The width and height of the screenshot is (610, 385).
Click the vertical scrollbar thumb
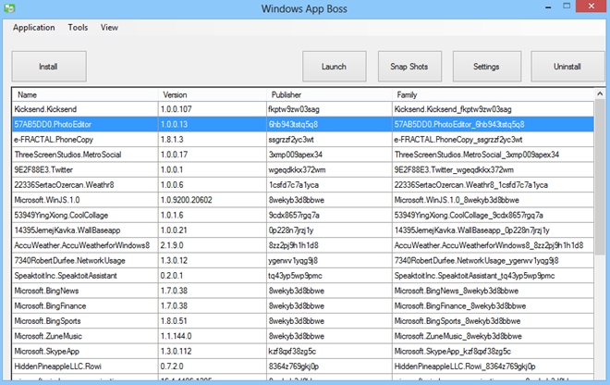tap(600, 178)
